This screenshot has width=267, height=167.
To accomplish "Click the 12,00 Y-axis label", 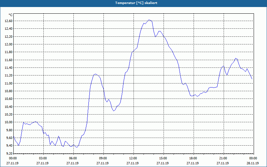I will (9, 44).
